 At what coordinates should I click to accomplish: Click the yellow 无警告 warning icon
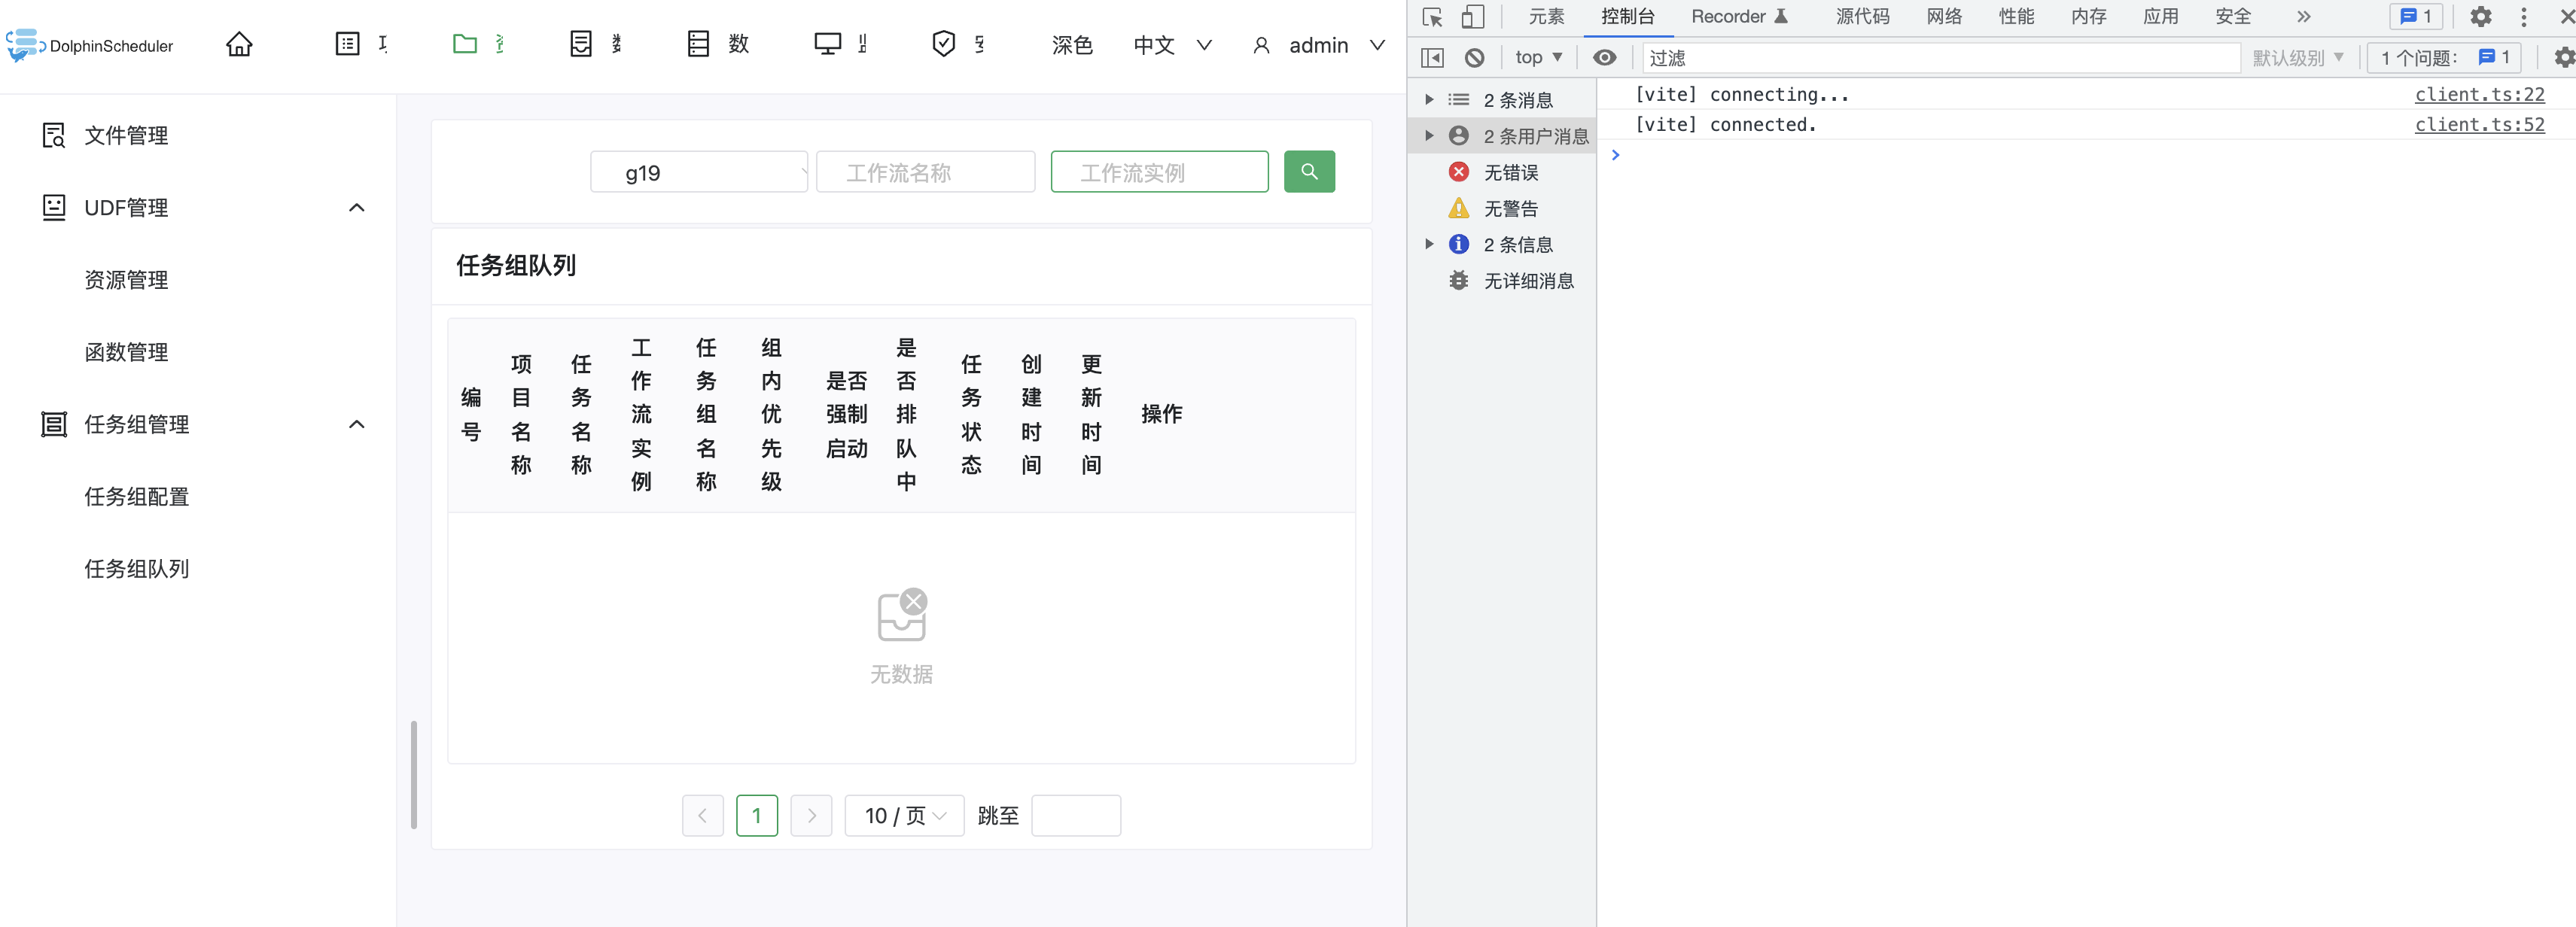(1459, 208)
